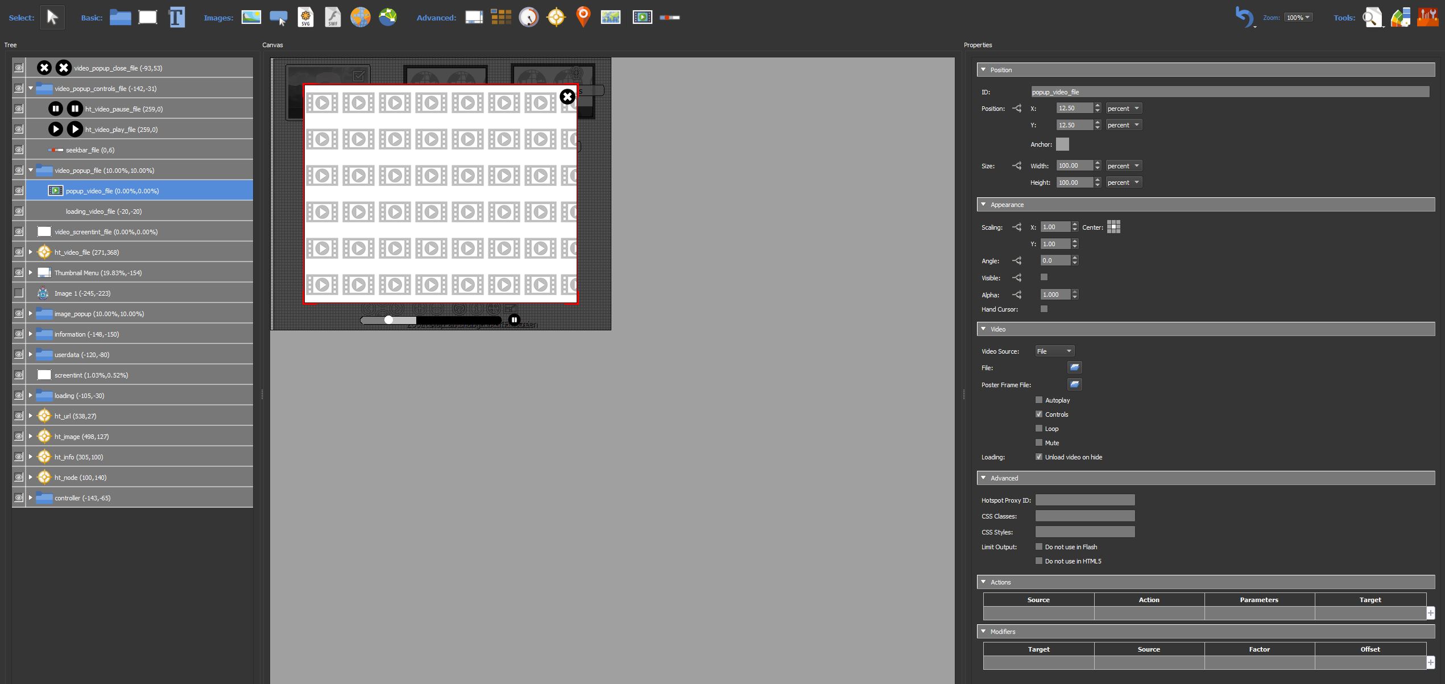Click the seekbar handle on canvas
Viewport: 1445px width, 684px height.
tap(388, 320)
